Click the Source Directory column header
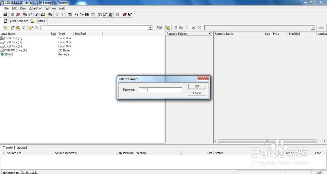Viewport: 327px width, 174px height. [x=86, y=153]
